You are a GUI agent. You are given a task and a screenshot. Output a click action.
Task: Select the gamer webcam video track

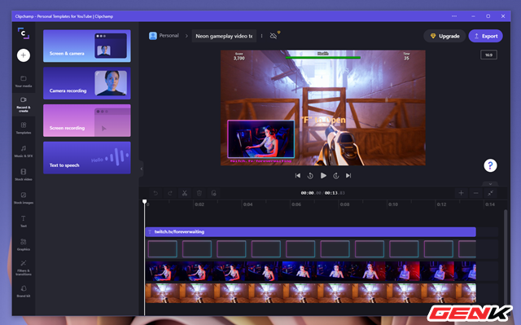click(x=311, y=270)
